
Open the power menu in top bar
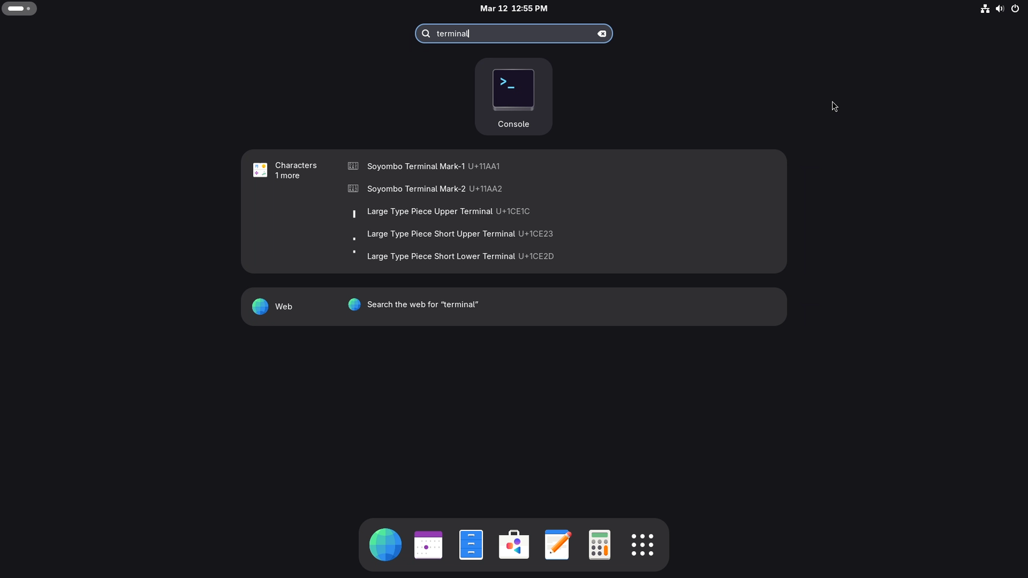click(x=1015, y=8)
